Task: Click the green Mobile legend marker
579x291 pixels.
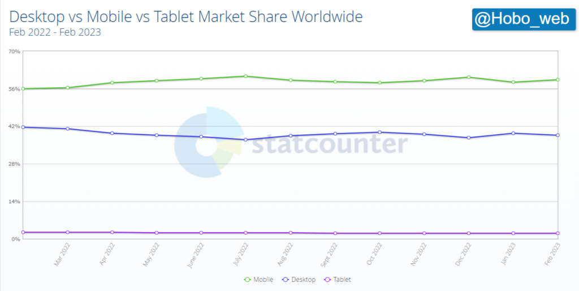Action: pyautogui.click(x=247, y=280)
